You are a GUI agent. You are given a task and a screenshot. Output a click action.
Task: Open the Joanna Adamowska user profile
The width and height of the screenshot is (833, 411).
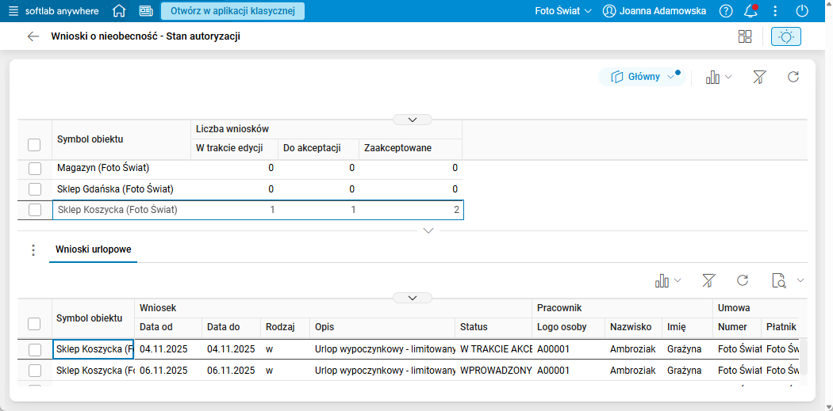coord(654,11)
